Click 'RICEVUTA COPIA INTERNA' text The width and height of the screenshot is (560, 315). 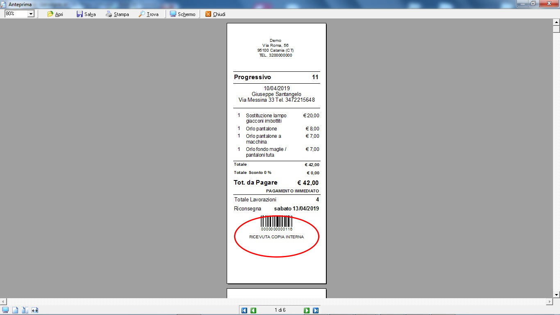pos(276,237)
